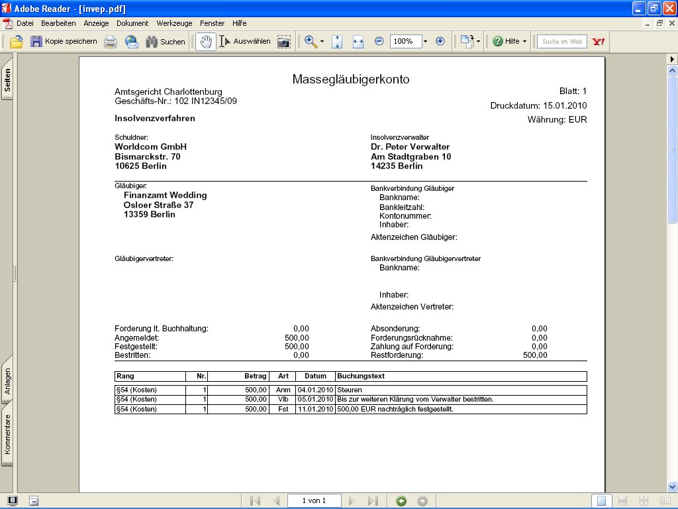Open the Anlagen side tab
The width and height of the screenshot is (678, 509).
click(x=7, y=381)
